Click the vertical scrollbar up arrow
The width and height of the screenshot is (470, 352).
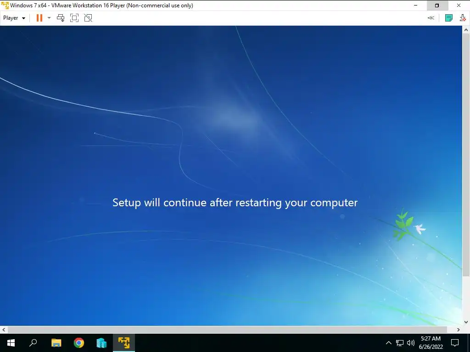click(x=466, y=30)
